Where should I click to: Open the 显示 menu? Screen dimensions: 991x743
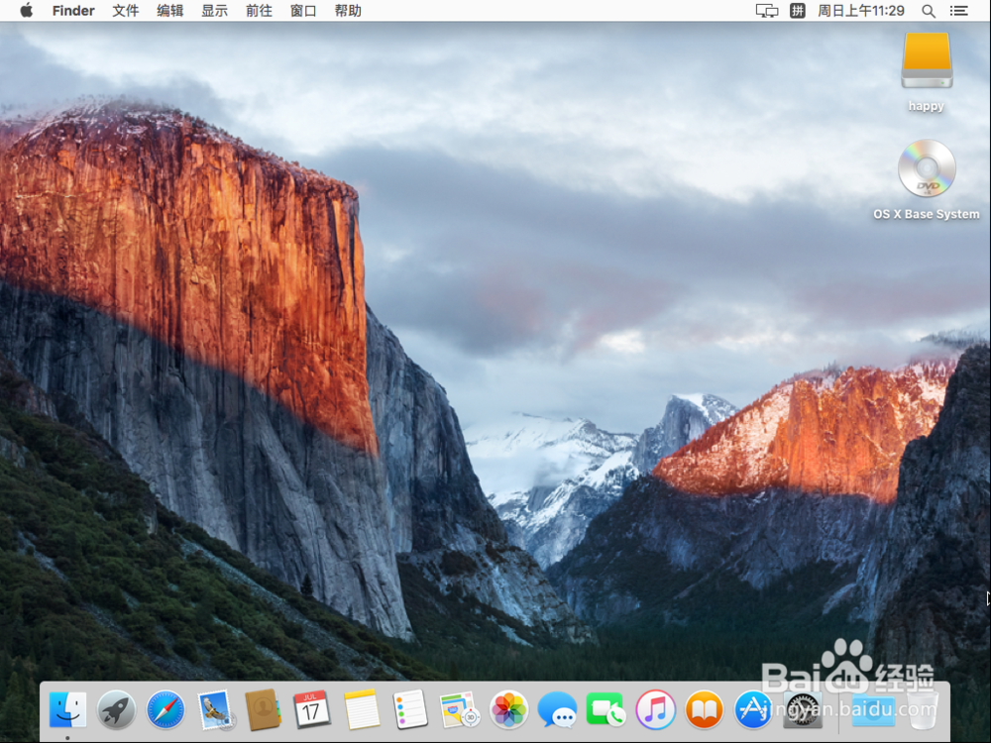[214, 11]
